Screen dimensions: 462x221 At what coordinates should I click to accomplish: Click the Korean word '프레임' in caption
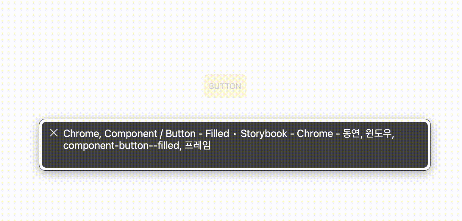198,146
